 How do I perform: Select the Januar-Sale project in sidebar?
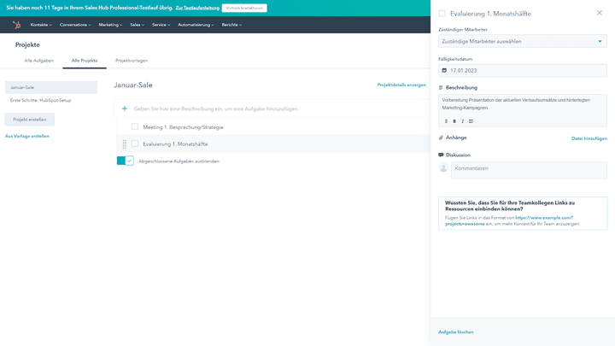[x=51, y=87]
